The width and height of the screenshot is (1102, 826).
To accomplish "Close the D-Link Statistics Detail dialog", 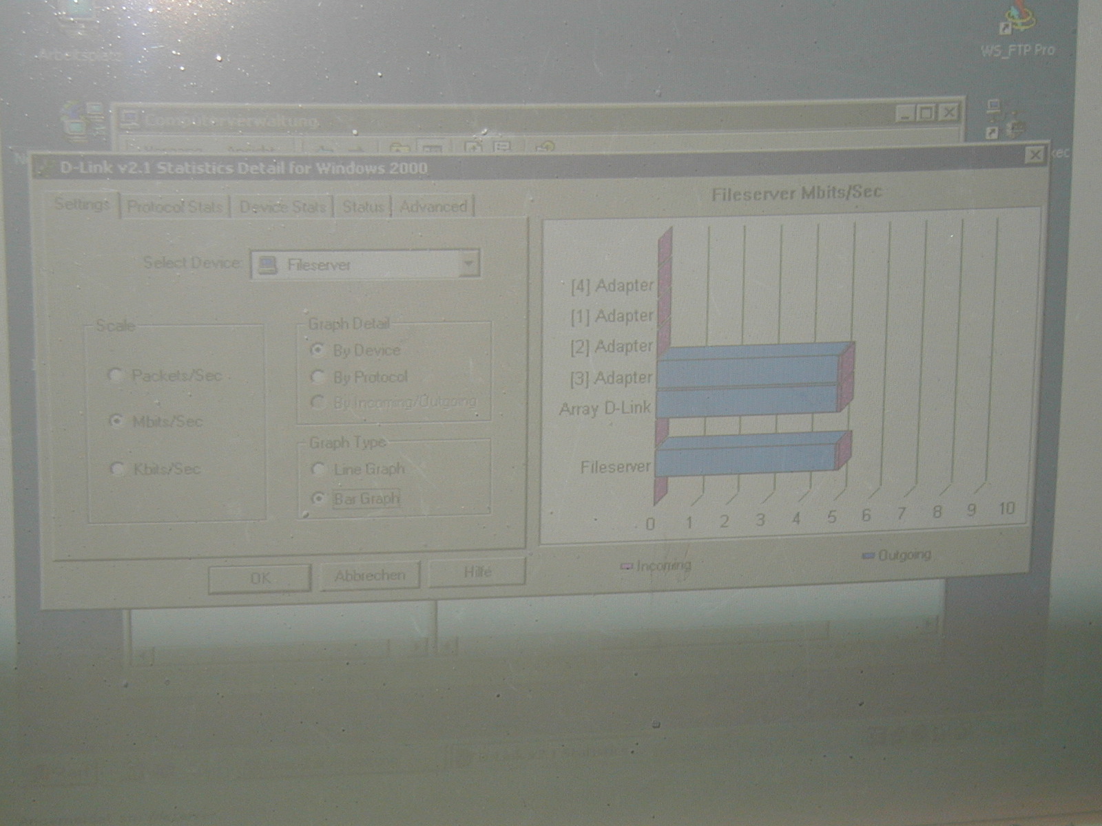I will [1035, 156].
